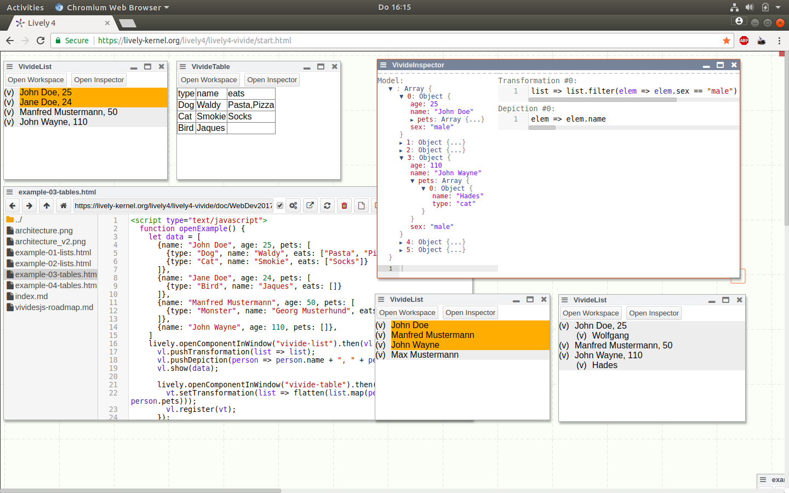Collapse the '0: Object' node in VivideInspector
Image resolution: width=789 pixels, height=493 pixels.
pyautogui.click(x=402, y=96)
